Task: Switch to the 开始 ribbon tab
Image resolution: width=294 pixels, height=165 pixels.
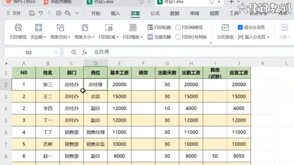Action: pos(96,13)
